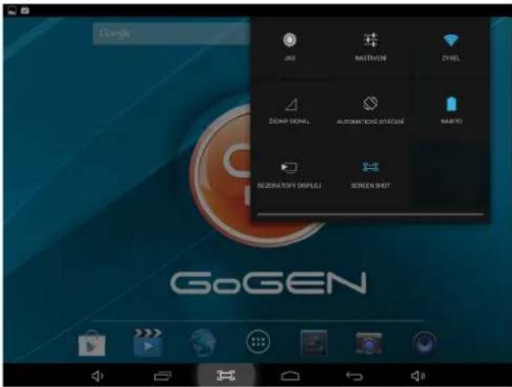Open the Nastavení settings tile

point(371,47)
